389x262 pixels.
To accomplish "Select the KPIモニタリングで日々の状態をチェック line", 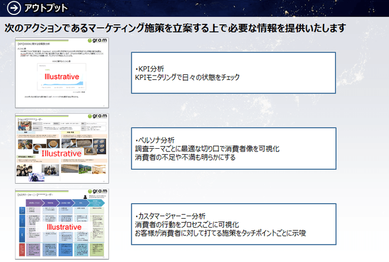I will point(187,77).
